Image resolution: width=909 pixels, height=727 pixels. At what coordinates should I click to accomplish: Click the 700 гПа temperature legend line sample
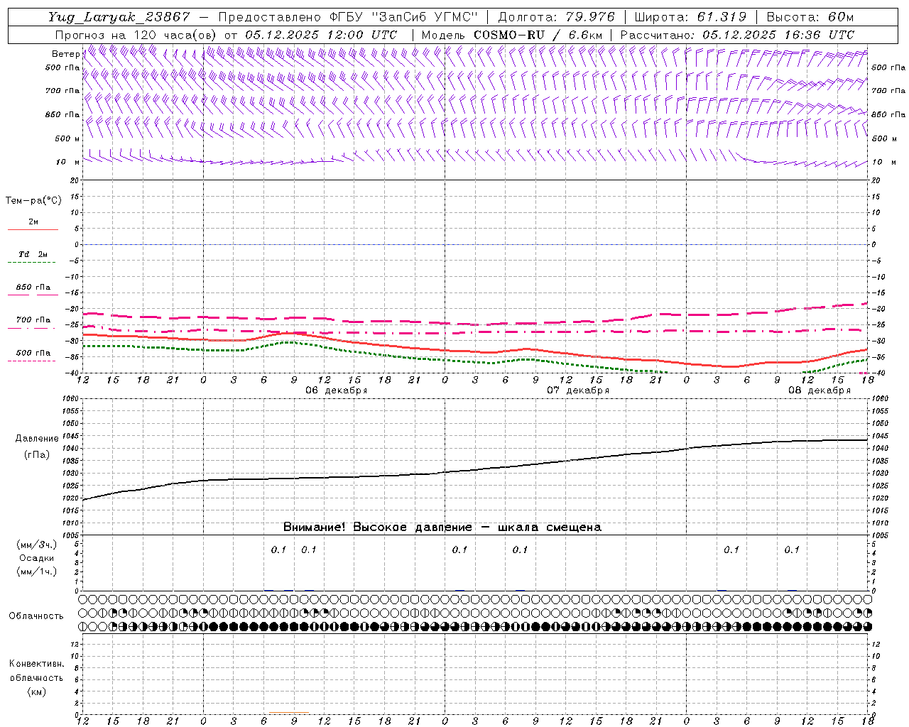tap(33, 329)
